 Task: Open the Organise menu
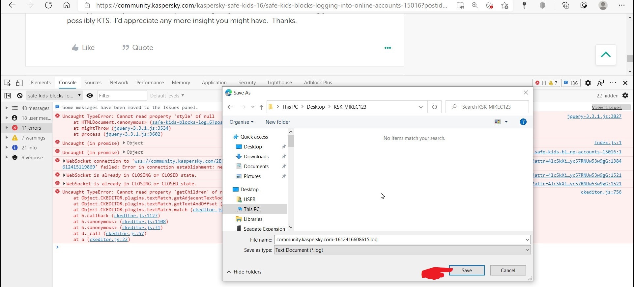(x=242, y=122)
